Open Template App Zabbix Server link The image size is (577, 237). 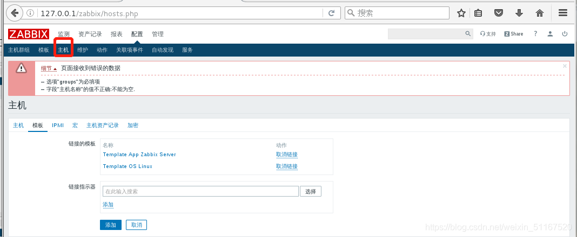(x=139, y=155)
